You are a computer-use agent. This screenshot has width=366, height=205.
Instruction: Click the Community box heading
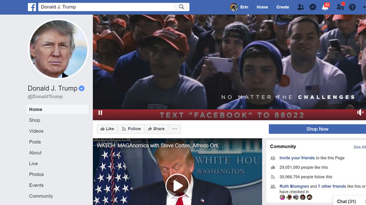pos(283,146)
